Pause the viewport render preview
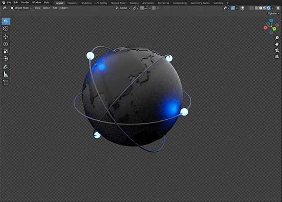The width and height of the screenshot is (282, 202). (278, 8)
